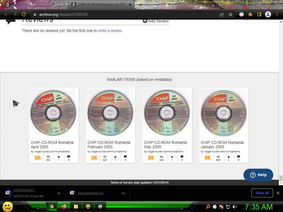This screenshot has height=212, width=283.
Task: Click the Help button
Action: 258,175
